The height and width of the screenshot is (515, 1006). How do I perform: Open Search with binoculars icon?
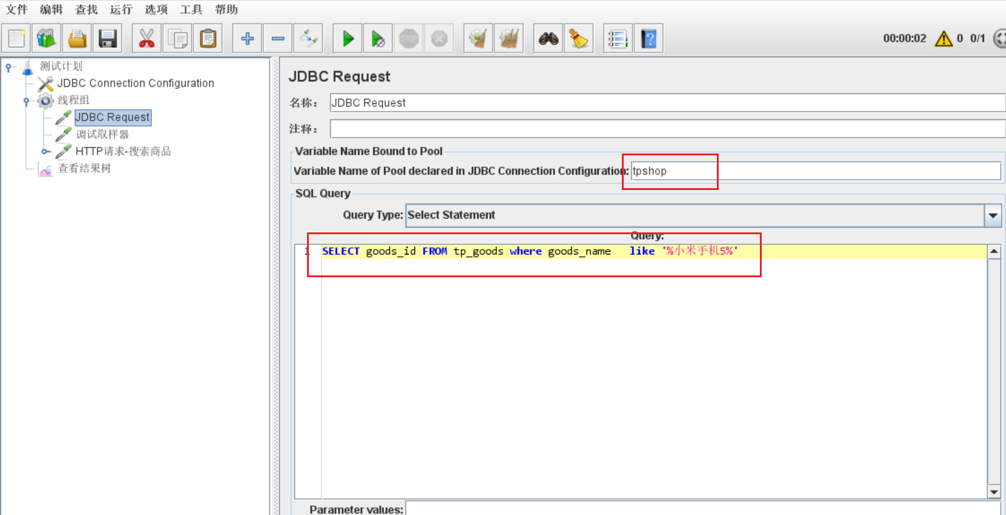[x=548, y=39]
